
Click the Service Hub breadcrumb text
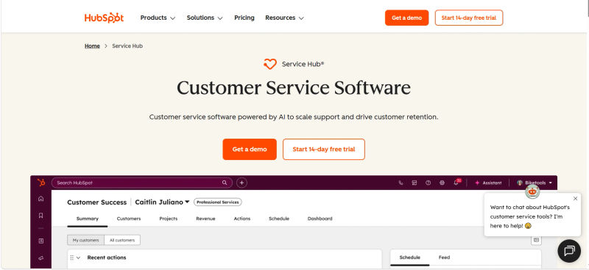coord(127,46)
